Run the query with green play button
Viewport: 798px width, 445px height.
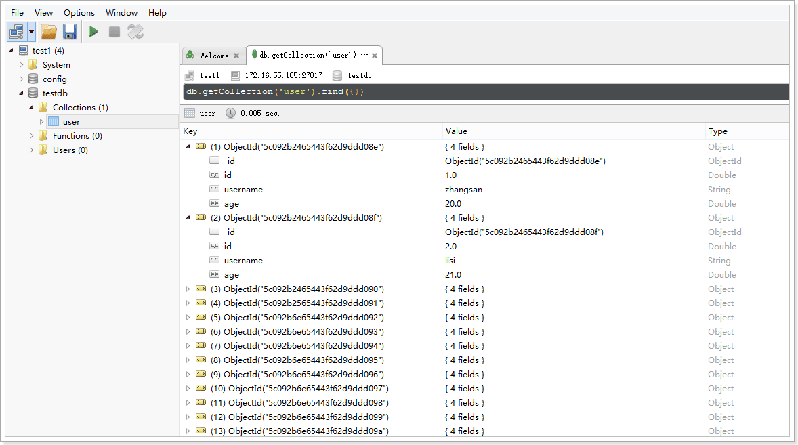[93, 31]
